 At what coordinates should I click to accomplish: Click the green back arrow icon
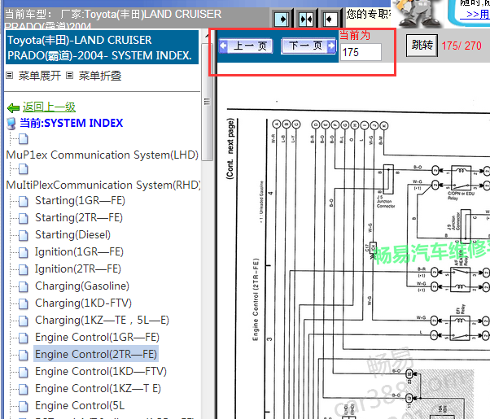click(14, 107)
